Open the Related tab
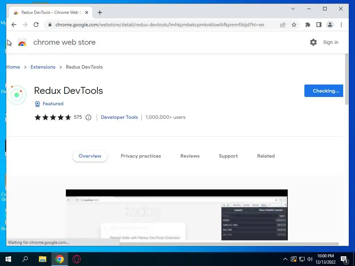Viewport: 355px width, 266px height. point(266,156)
